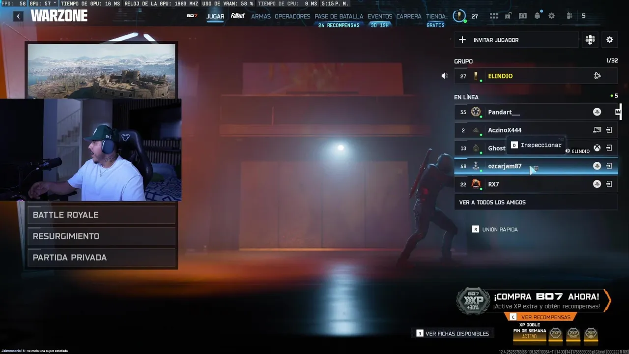
Task: Click the 24 RECOMPENSAS label
Action: pyautogui.click(x=339, y=25)
